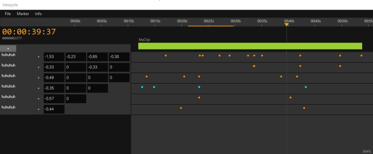
Task: Click the plus icon beside the -0,57 value
Action: coord(39,99)
